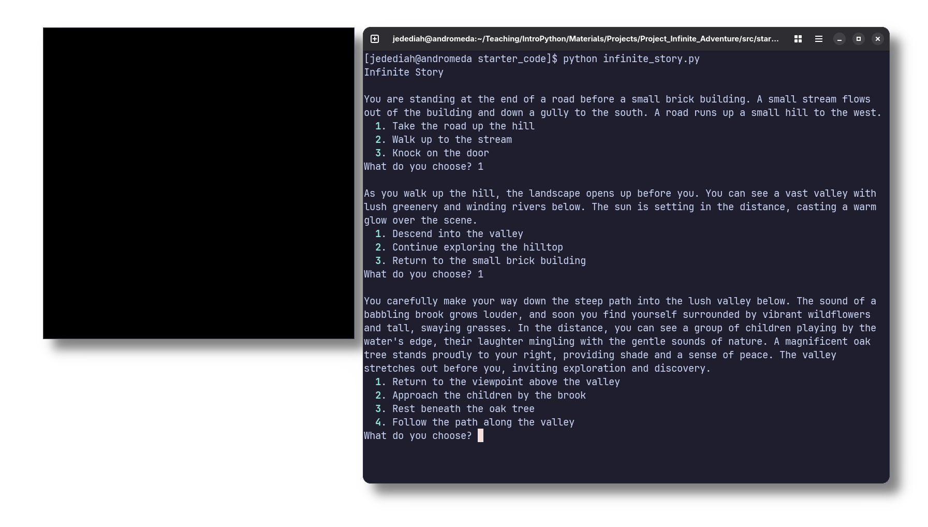The width and height of the screenshot is (928, 527).
Task: Click 'Take the road up the hill' option
Action: (463, 126)
